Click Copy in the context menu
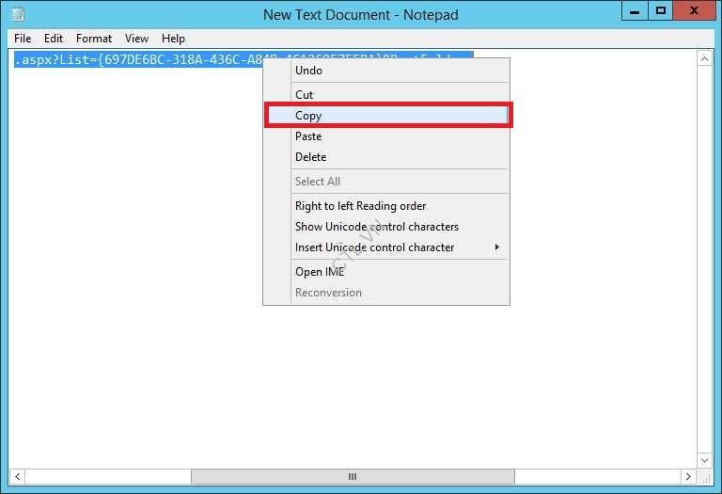This screenshot has height=494, width=722. point(308,116)
